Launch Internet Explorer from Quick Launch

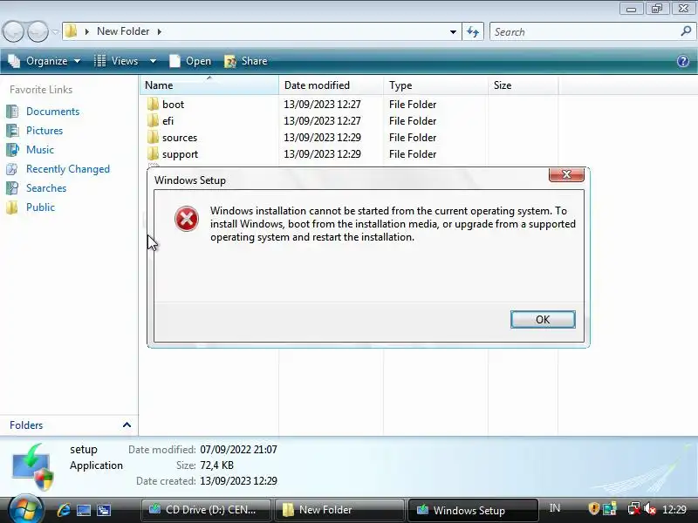click(x=64, y=510)
